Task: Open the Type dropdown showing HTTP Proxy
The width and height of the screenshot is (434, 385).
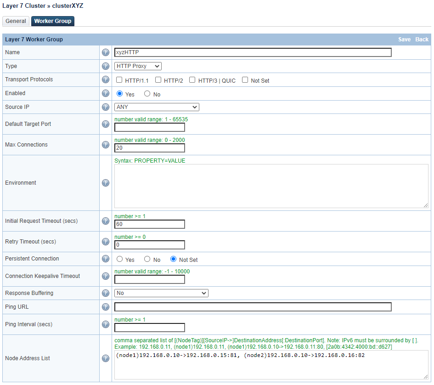Action: tap(138, 66)
